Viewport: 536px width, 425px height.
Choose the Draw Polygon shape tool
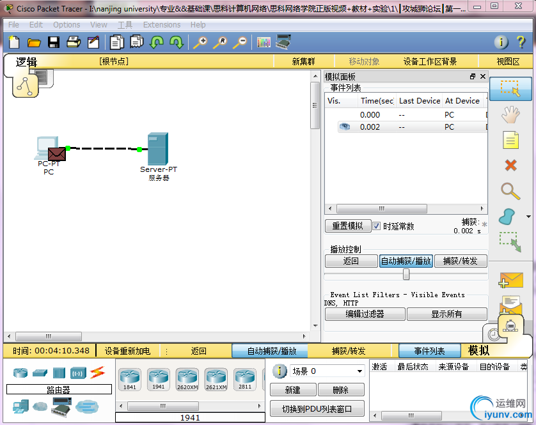[507, 217]
